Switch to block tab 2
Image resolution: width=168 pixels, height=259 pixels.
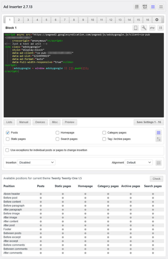[x=19, y=20]
